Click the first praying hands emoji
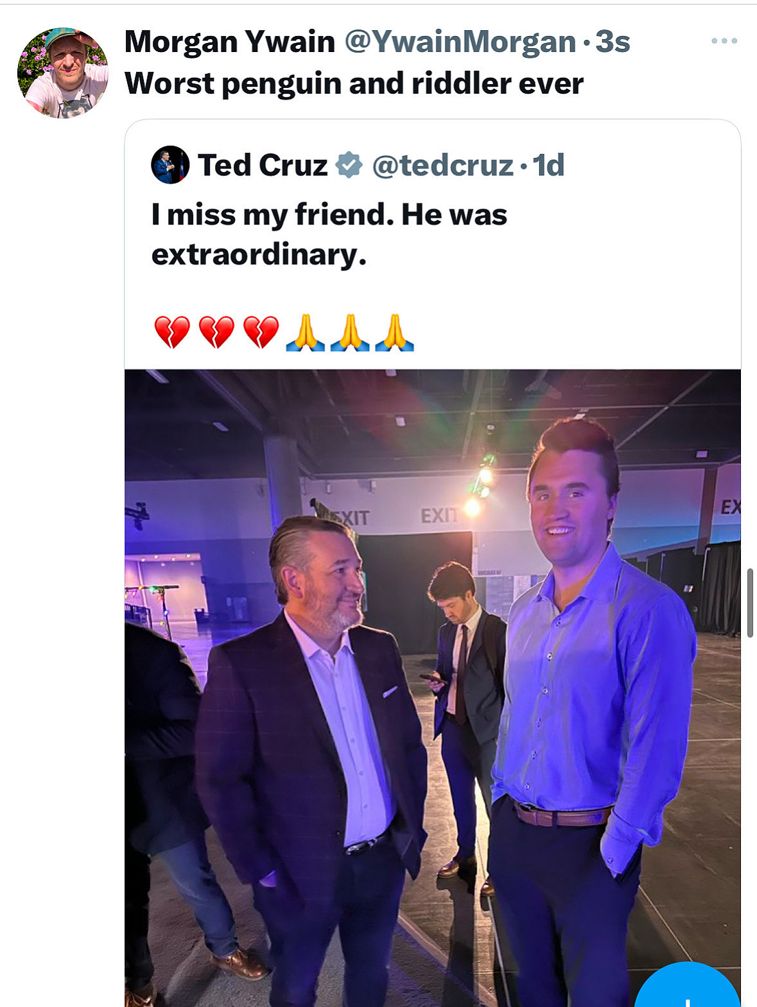The image size is (757, 1007). (x=305, y=332)
